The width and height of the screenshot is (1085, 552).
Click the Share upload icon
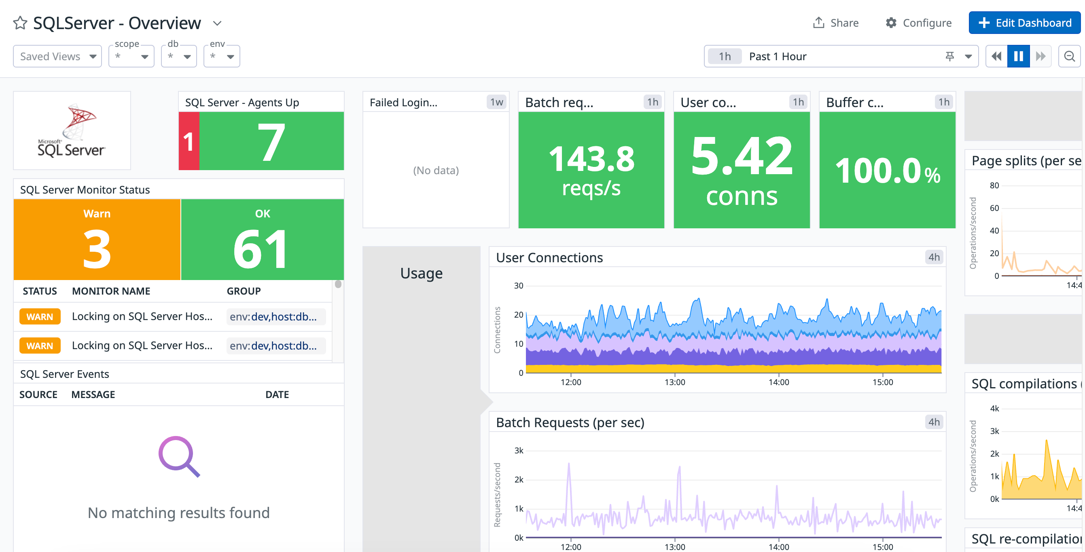[818, 23]
